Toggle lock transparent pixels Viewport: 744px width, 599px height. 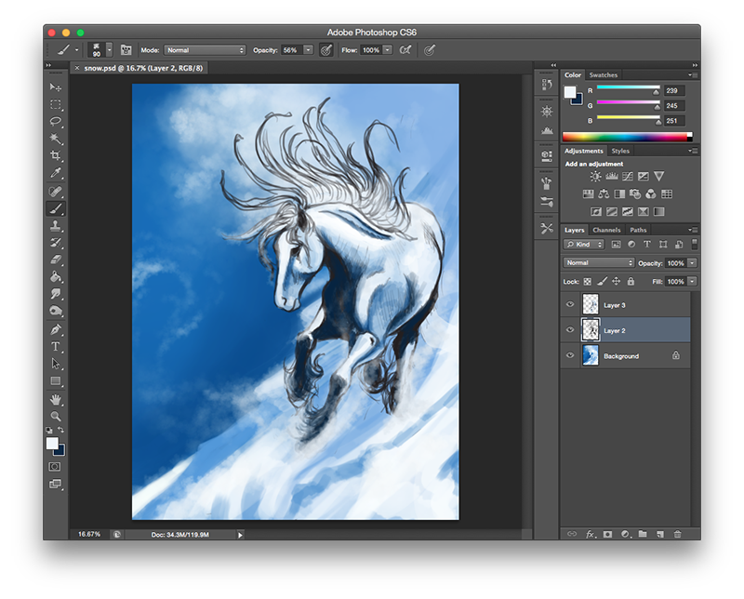coord(588,282)
